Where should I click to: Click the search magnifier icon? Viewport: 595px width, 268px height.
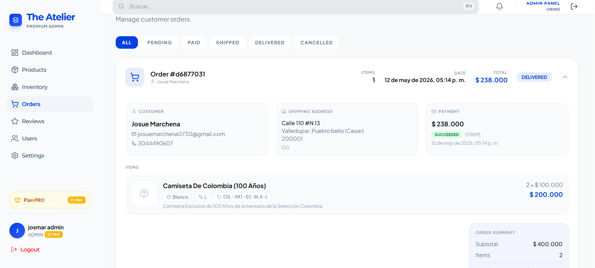pyautogui.click(x=121, y=6)
